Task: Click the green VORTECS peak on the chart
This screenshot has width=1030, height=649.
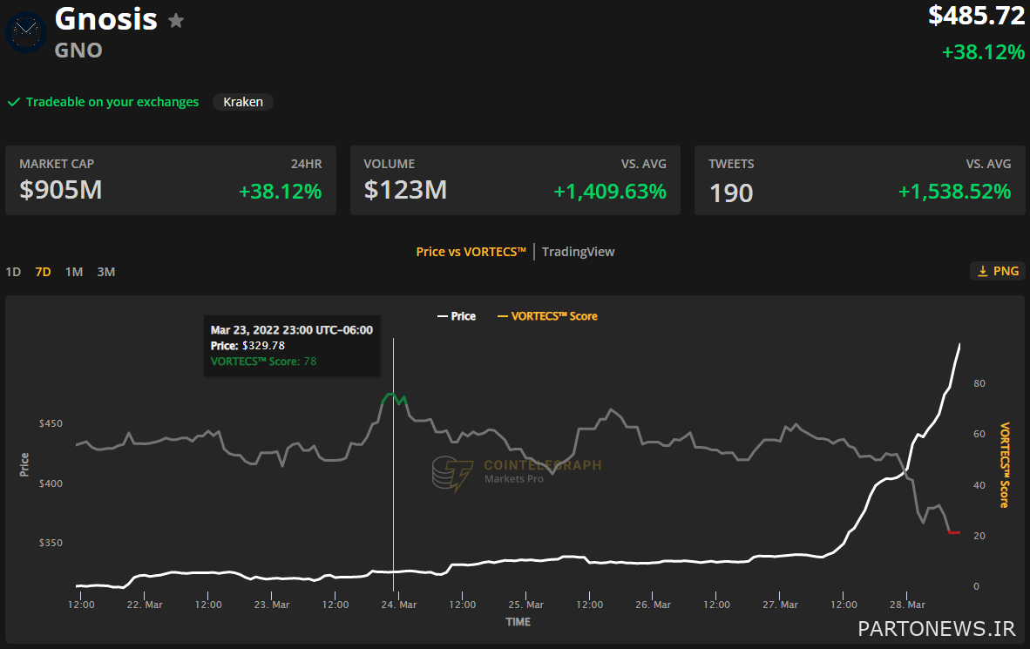Action: (x=394, y=398)
